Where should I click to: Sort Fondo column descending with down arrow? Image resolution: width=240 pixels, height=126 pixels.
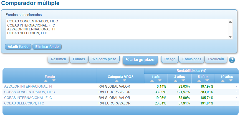tap(54, 80)
